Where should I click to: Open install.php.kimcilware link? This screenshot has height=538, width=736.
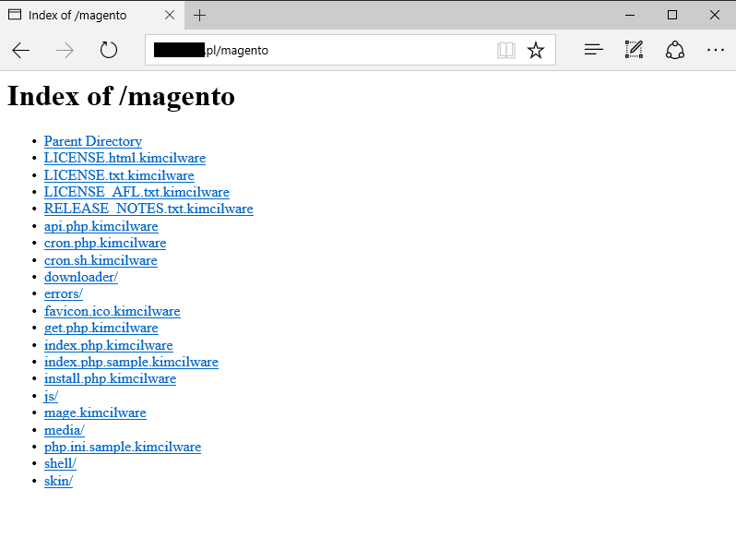110,379
